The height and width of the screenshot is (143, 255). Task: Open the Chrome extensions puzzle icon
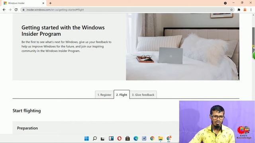[239, 10]
